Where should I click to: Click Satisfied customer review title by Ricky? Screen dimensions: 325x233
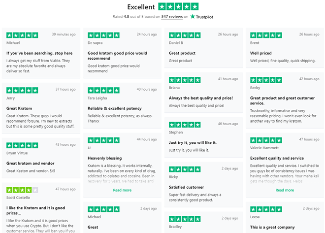point(186,187)
